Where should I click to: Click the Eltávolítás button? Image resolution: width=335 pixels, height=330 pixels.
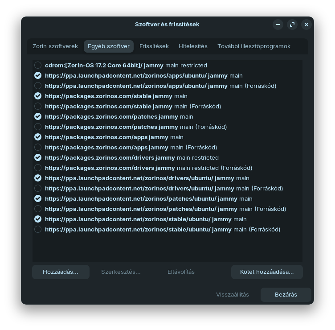pos(181,272)
